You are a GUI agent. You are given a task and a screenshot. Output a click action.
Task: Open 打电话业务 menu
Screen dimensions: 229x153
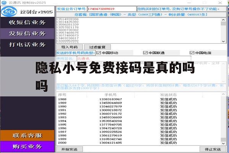[27, 44]
